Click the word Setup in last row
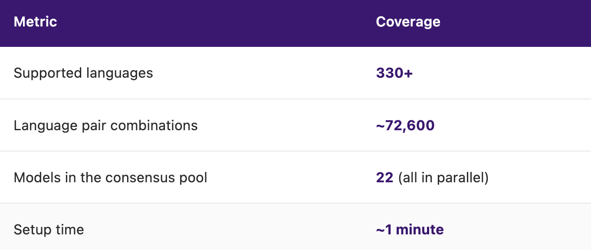591x250 pixels. pyautogui.click(x=32, y=230)
